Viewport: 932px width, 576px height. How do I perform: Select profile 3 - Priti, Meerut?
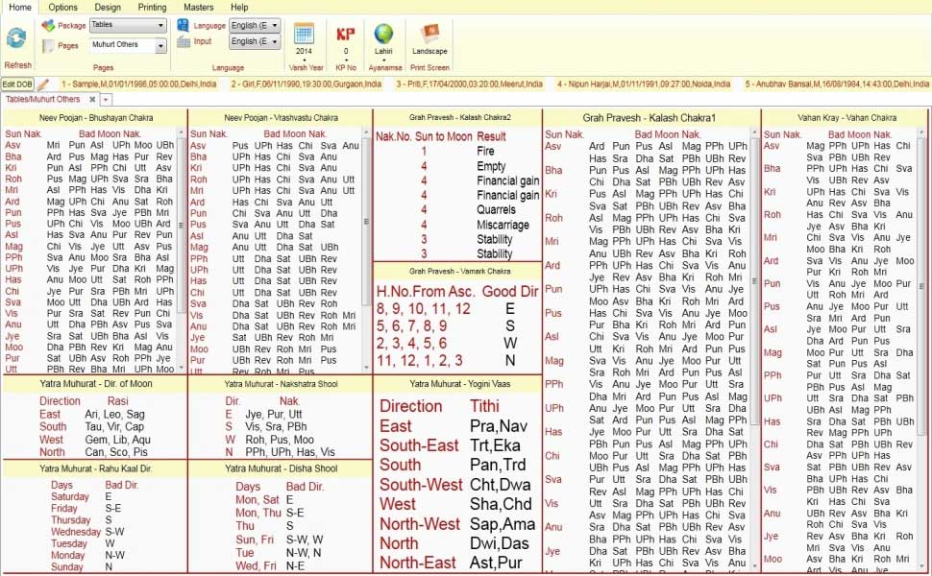click(x=470, y=84)
